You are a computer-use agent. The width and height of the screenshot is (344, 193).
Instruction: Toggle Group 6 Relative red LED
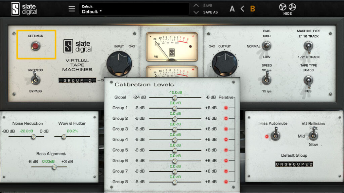(226, 160)
